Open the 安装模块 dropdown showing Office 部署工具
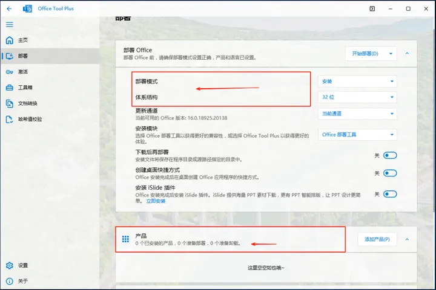The width and height of the screenshot is (436, 290). (357, 135)
